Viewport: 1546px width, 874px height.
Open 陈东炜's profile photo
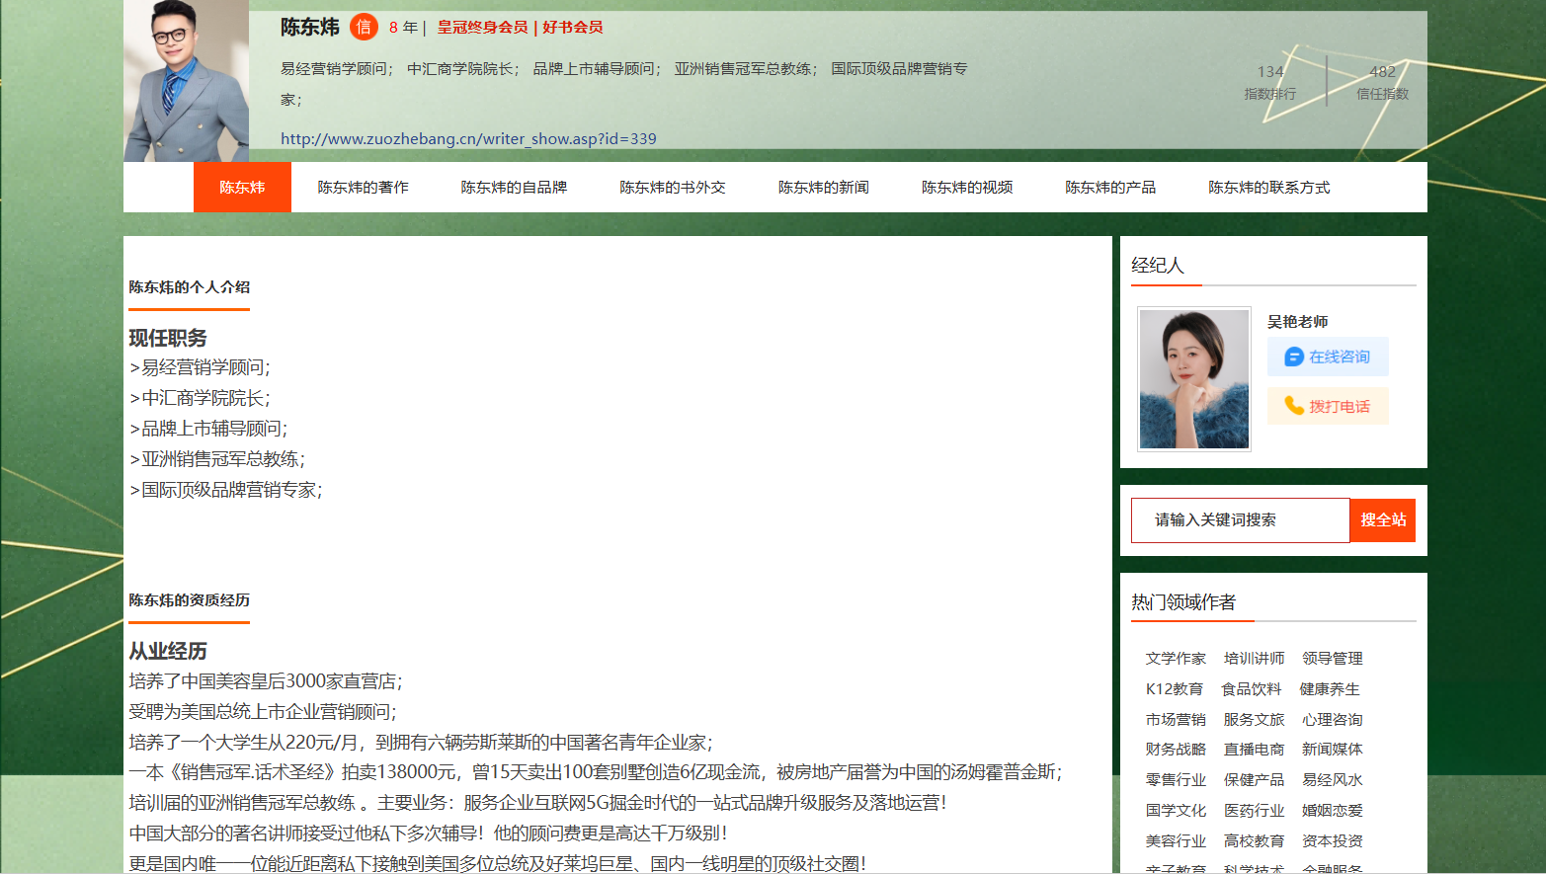186,81
